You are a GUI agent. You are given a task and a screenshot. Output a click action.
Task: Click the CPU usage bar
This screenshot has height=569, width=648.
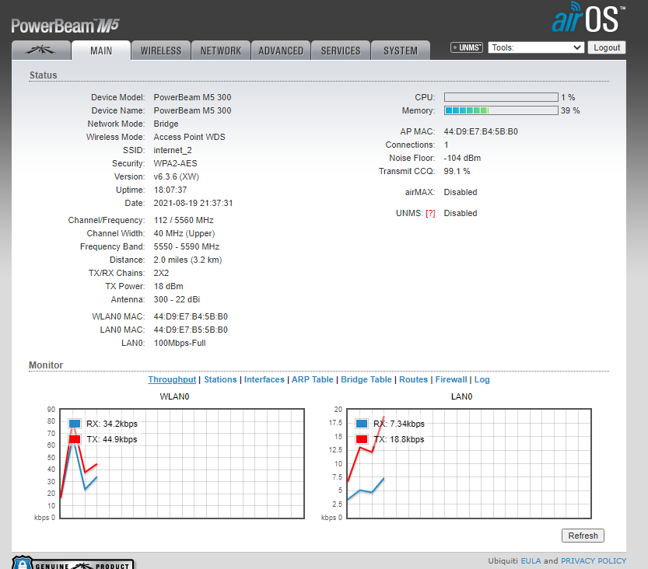pyautogui.click(x=501, y=97)
